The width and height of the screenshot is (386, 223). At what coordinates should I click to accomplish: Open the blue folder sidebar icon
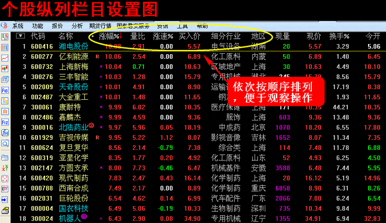point(5,157)
